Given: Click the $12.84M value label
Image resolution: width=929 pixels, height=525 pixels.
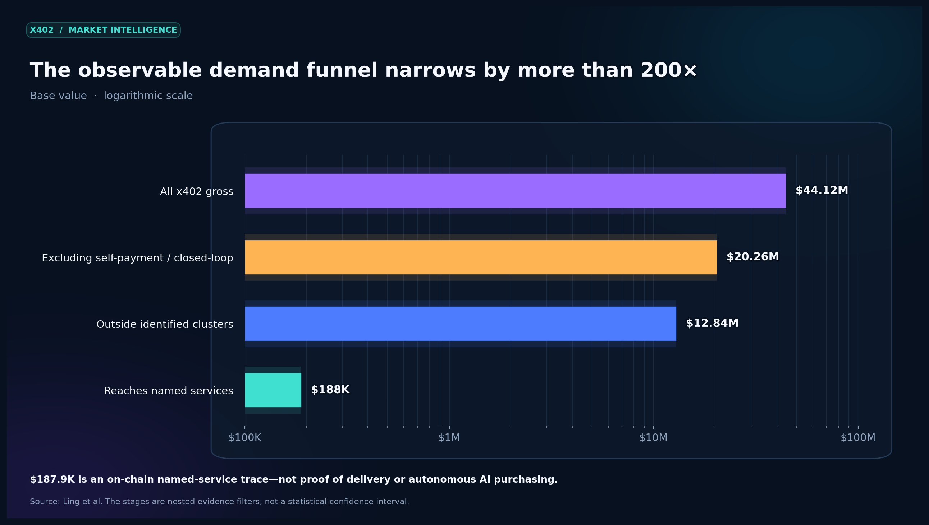Looking at the screenshot, I should 712,323.
